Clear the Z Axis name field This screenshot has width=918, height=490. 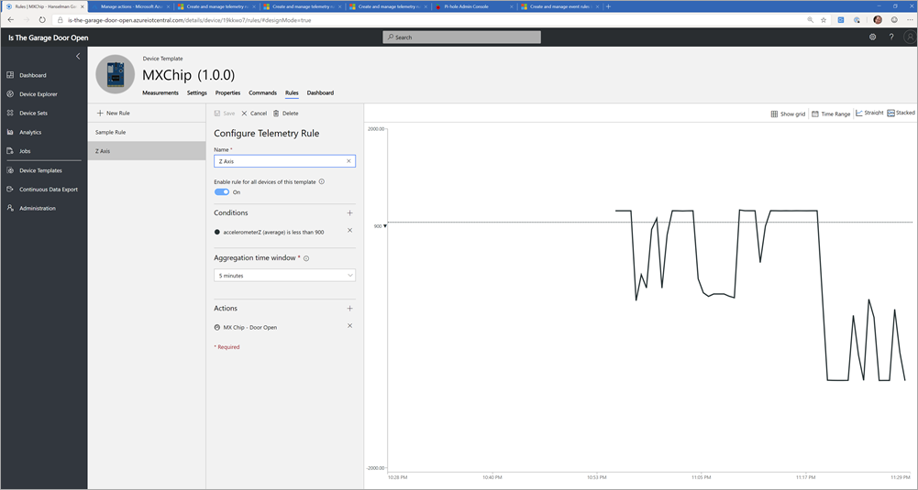point(348,161)
